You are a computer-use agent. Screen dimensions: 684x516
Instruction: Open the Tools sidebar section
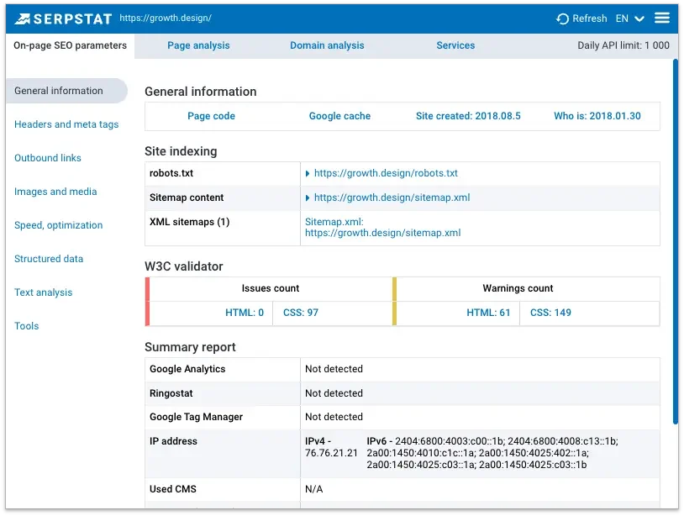[26, 325]
